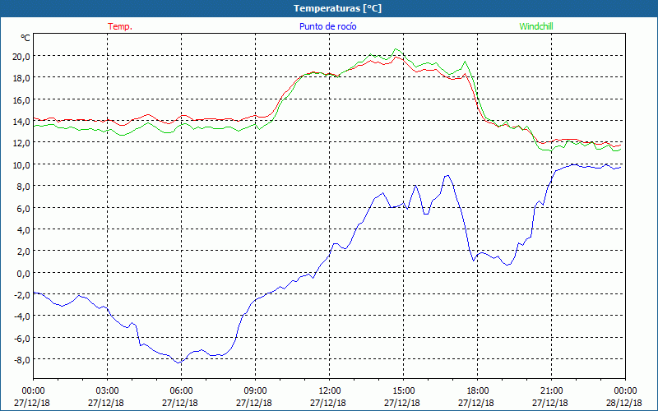Click the dew point peak before 18:00
Image resolution: width=658 pixels, height=411 pixels.
(447, 176)
